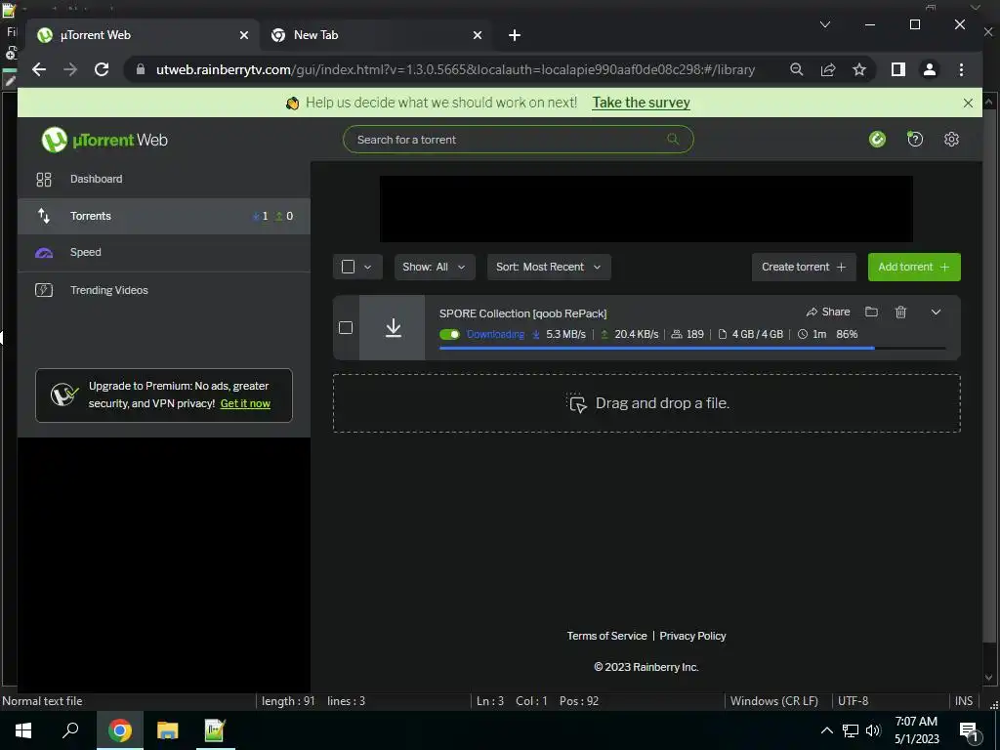Open the select-all dropdown arrow

367,268
